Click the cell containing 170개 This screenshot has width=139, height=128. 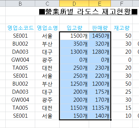click(100, 100)
